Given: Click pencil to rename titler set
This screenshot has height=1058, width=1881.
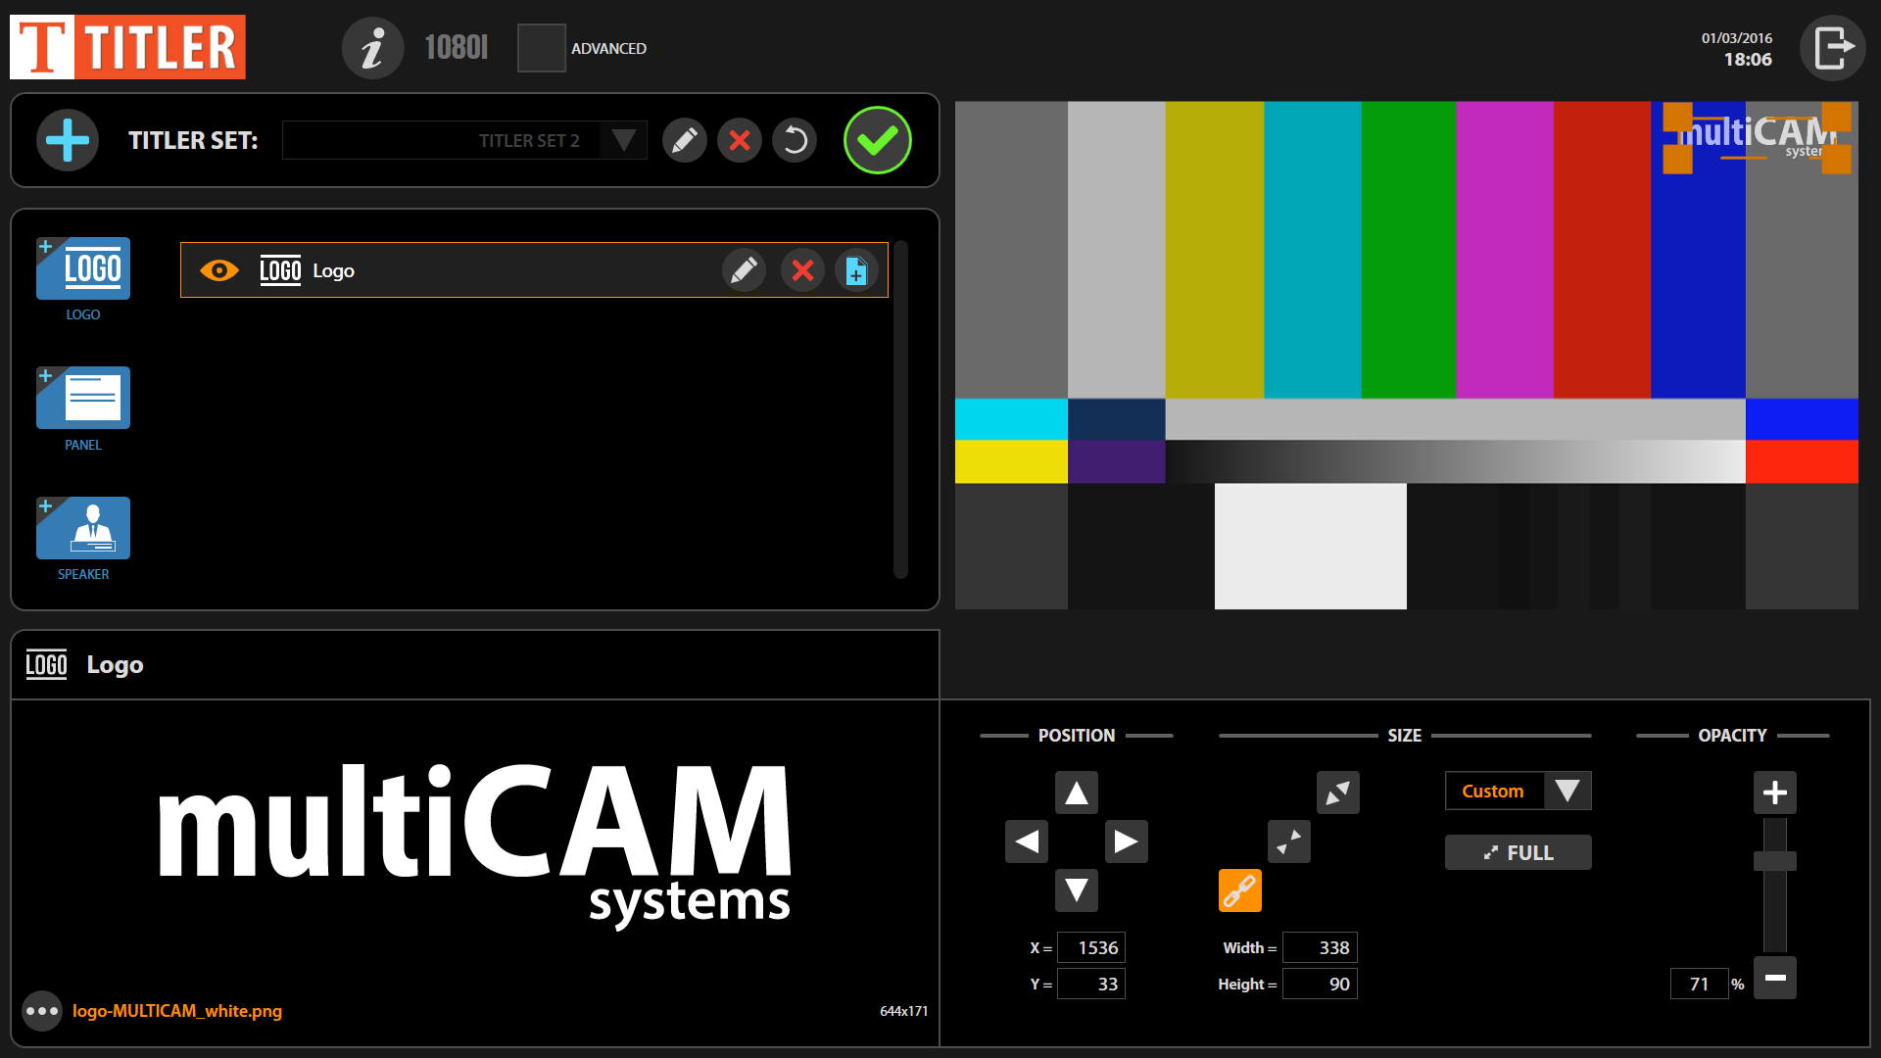Looking at the screenshot, I should tap(684, 140).
